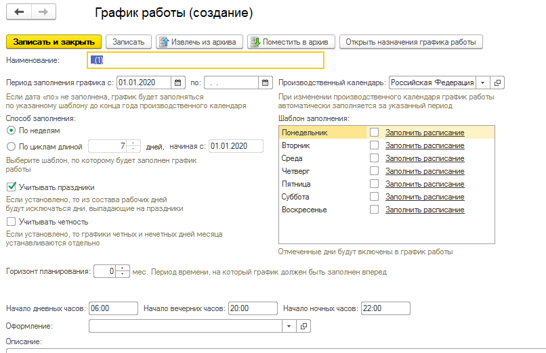
Task: Click open icon beside Производственный календарь field
Action: tap(498, 83)
